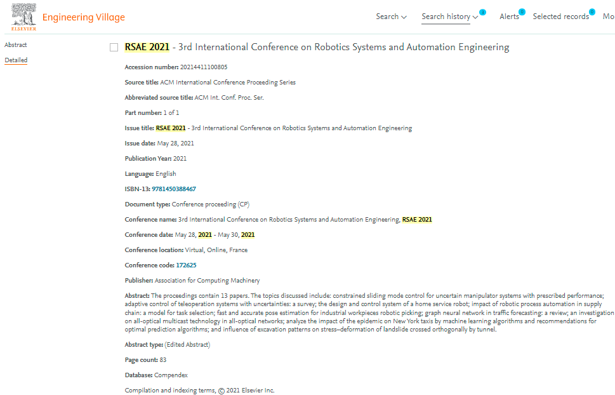Click the Elsevier copyright notice text
This screenshot has width=615, height=395.
199,391
